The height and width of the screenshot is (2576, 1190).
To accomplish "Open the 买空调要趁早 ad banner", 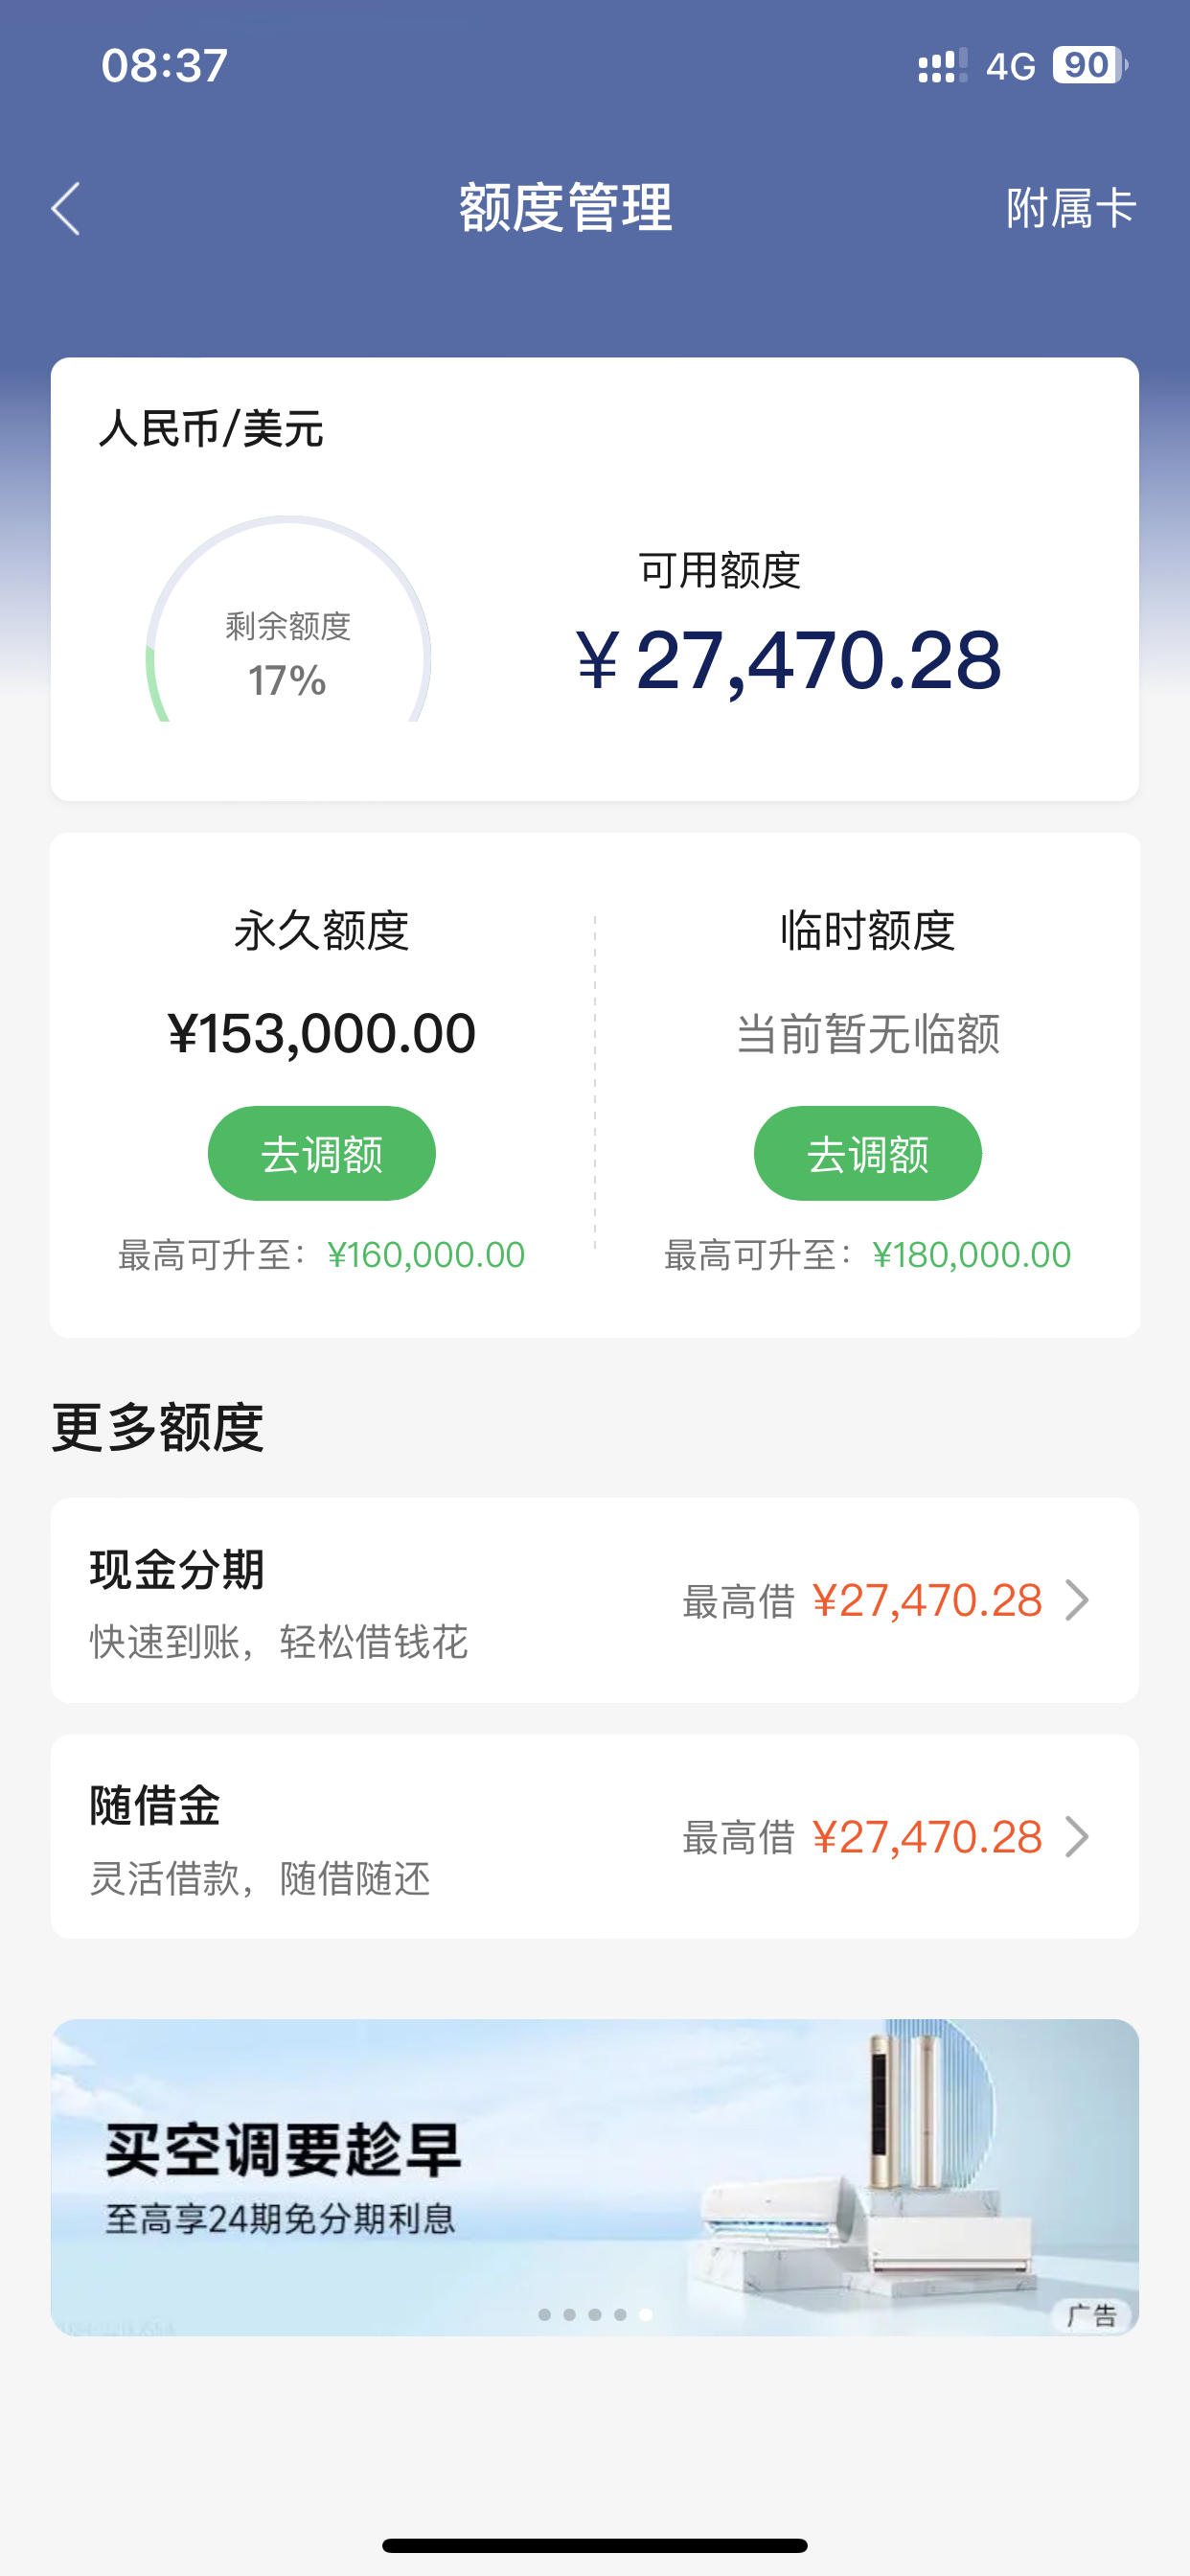I will point(595,2178).
